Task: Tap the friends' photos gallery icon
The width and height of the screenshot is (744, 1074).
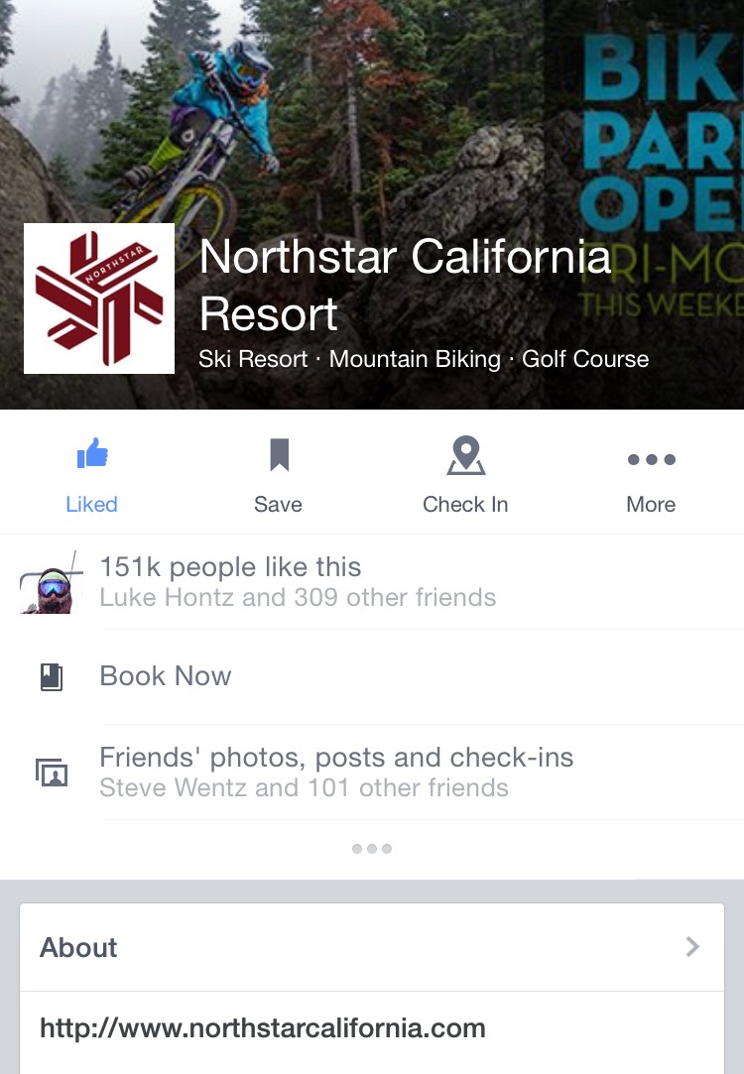Action: [x=52, y=773]
